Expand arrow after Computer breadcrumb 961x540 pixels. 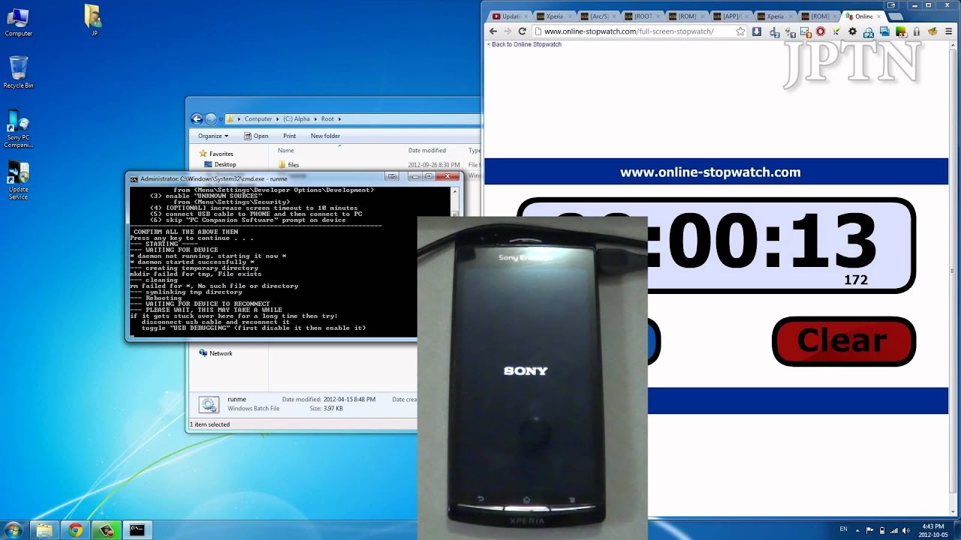point(278,118)
